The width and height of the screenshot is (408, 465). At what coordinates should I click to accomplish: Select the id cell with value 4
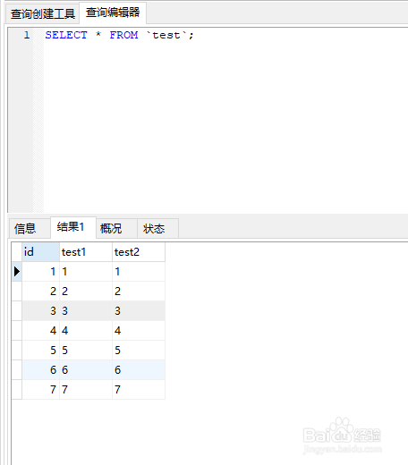coord(40,331)
